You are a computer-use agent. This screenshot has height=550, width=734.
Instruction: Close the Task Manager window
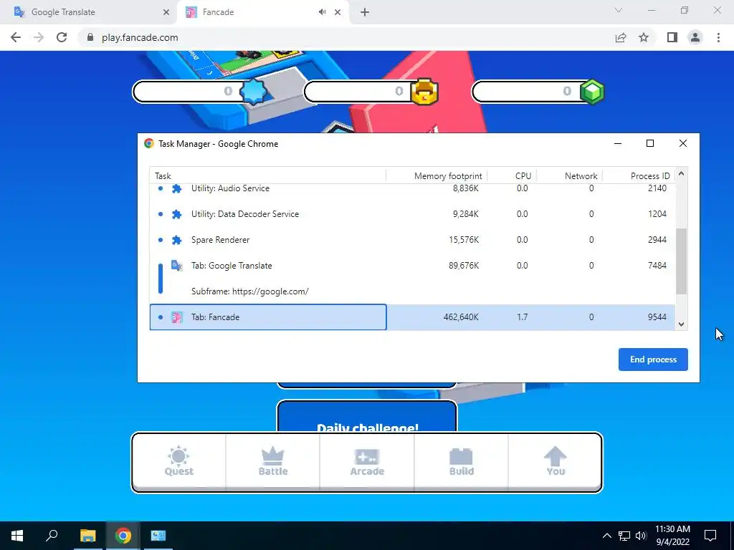point(683,143)
